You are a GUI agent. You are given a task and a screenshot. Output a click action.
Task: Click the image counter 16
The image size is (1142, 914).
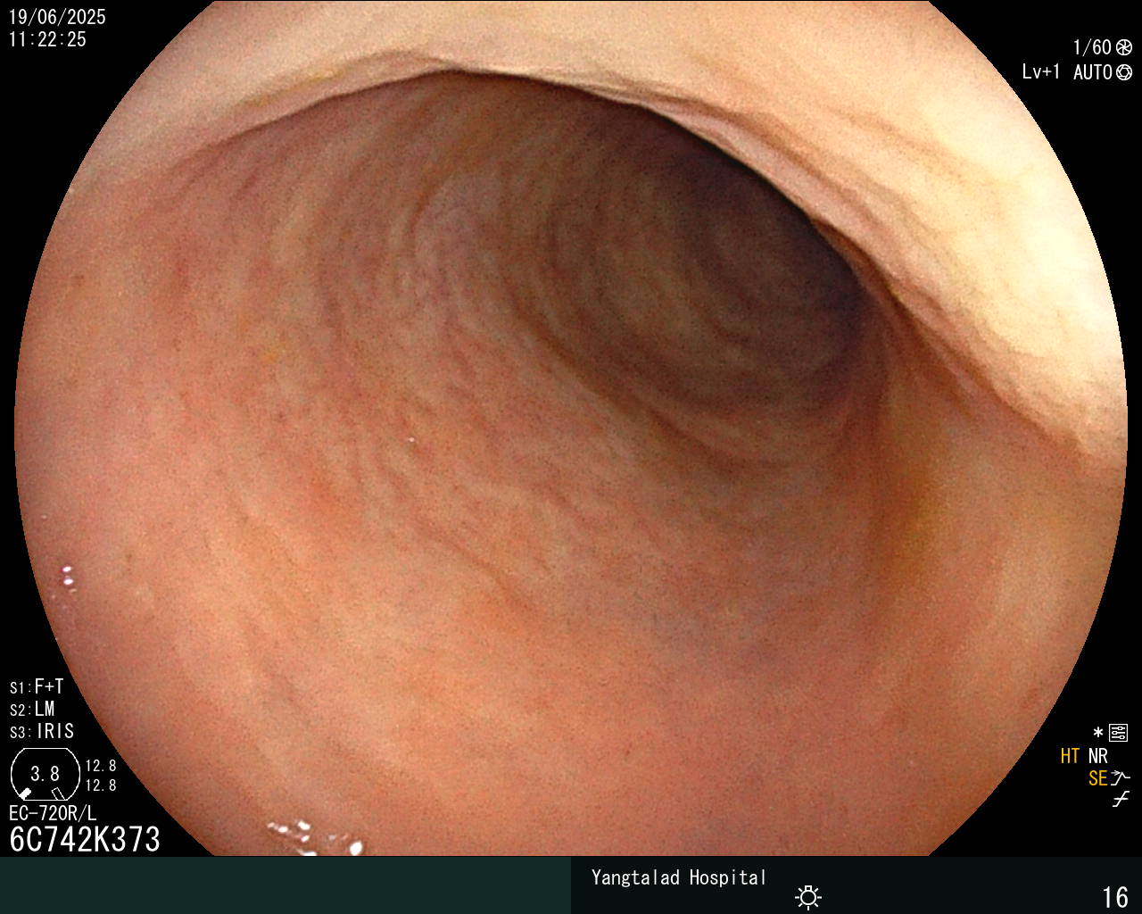[x=1115, y=897]
